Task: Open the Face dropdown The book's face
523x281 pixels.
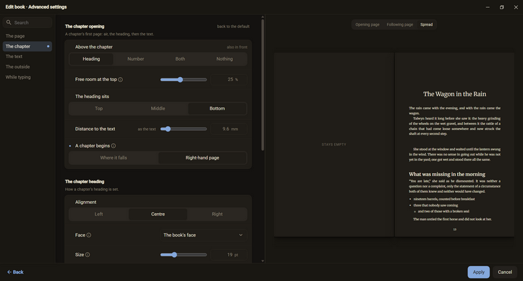Action: click(203, 235)
